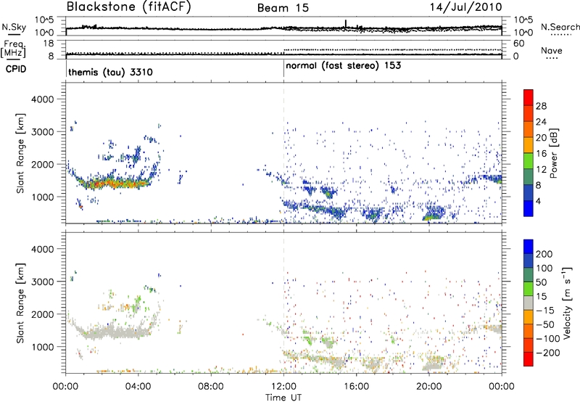
Task: Click the "CPID" row label
Action: pyautogui.click(x=16, y=69)
